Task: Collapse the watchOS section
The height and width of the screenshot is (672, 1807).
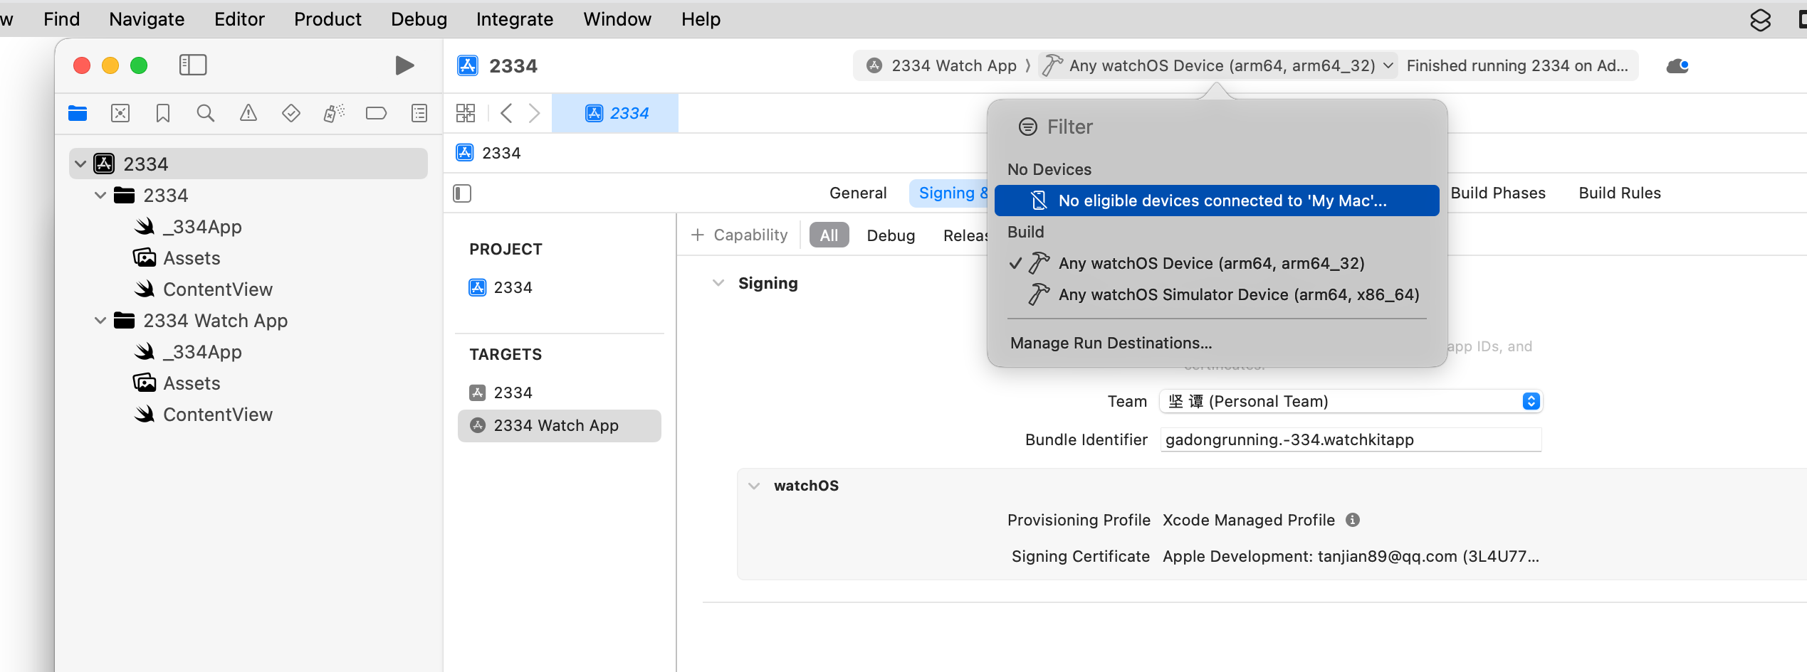Action: tap(754, 486)
